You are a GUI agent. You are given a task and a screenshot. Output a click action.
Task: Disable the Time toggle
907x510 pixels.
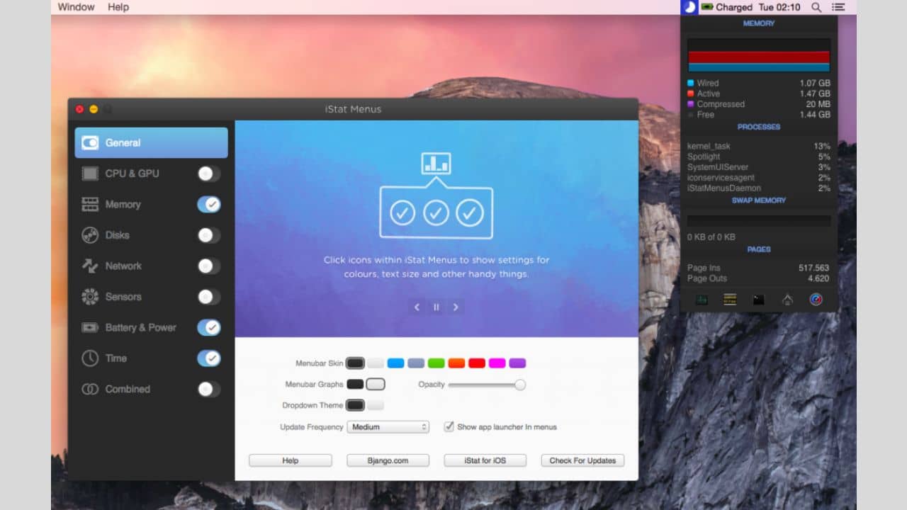[x=209, y=358]
